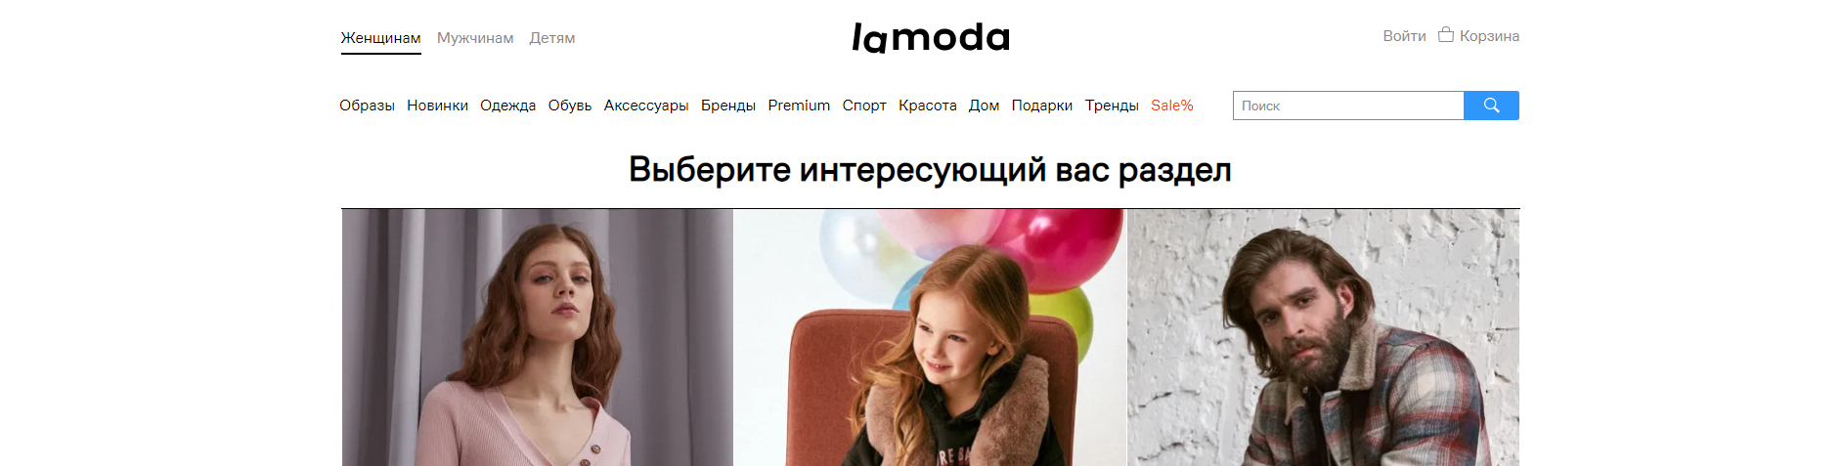Open the shopping bag Корзина icon
Image resolution: width=1843 pixels, height=466 pixels.
point(1446,35)
